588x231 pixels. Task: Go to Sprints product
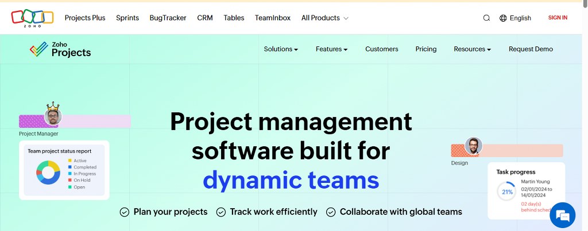coord(127,18)
